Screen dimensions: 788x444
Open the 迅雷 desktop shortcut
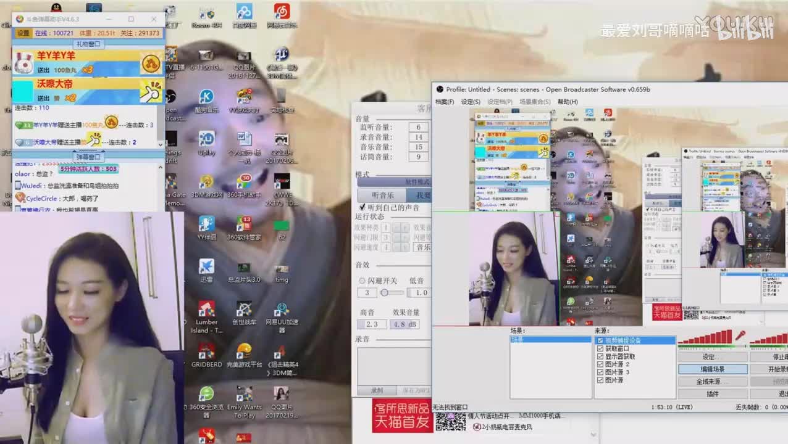click(x=207, y=271)
